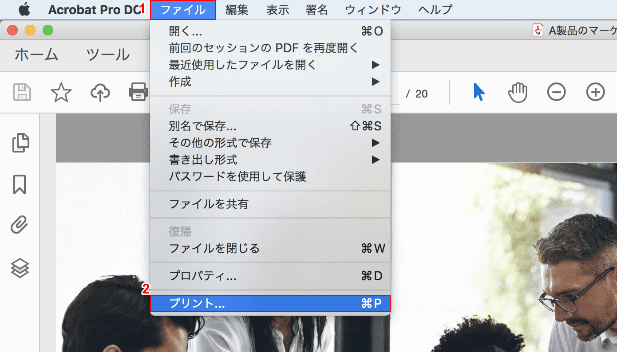
Task: Close the window with the red button
Action: 12,31
